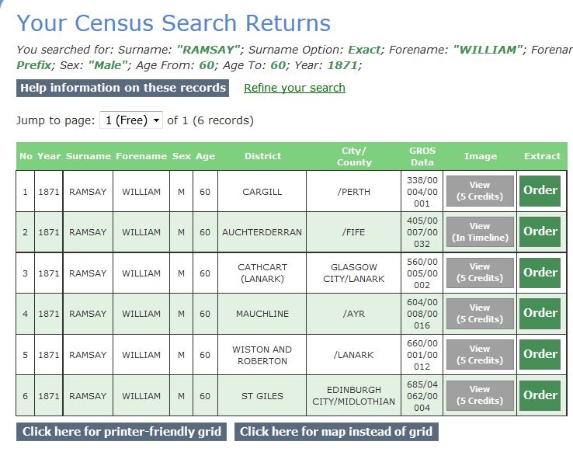Open View (In Timeline) for AUCHTERDERRAN
573x452 pixels.
(x=480, y=232)
